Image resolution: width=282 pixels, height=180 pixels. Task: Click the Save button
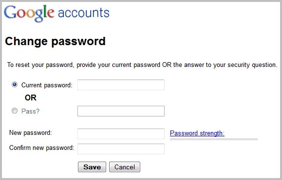tap(92, 167)
